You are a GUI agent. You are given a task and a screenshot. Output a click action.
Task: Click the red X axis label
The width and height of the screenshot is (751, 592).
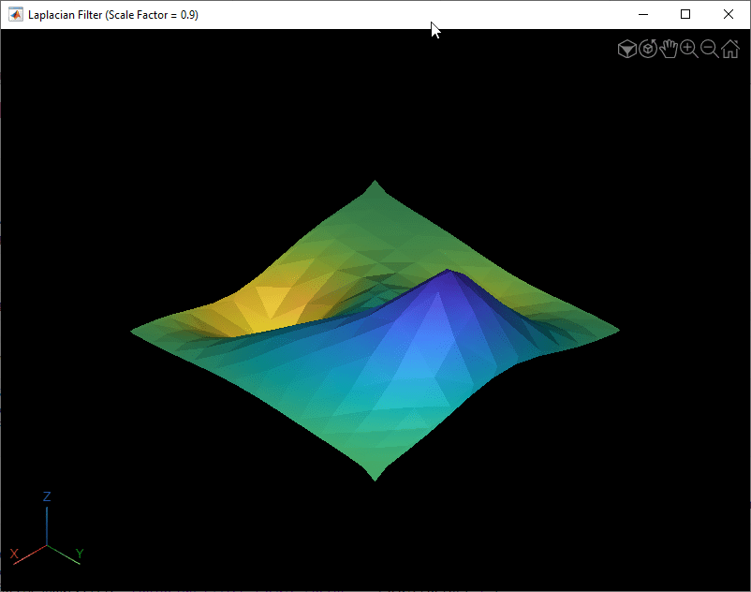pyautogui.click(x=14, y=554)
